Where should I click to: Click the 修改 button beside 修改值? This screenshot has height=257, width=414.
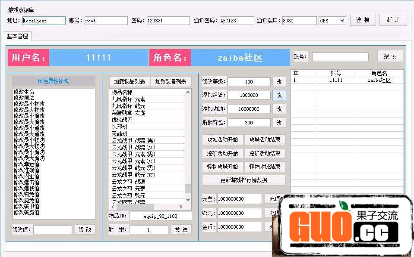85,229
